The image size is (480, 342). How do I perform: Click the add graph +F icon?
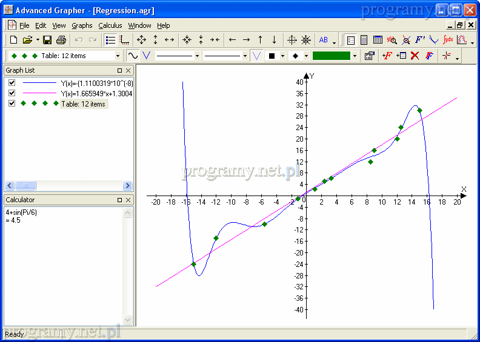coord(387,56)
